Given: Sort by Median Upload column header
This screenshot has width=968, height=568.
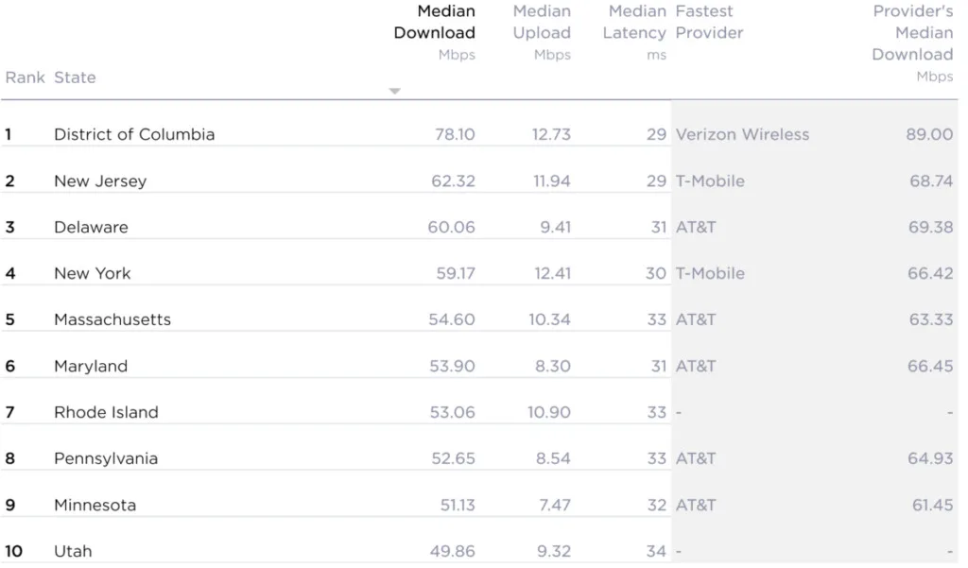Looking at the screenshot, I should (x=542, y=23).
